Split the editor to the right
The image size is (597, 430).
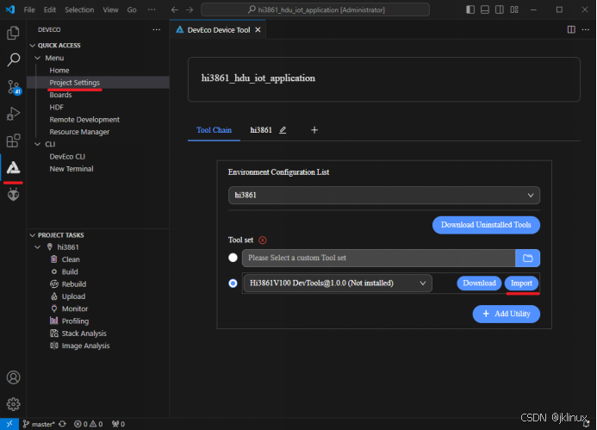pyautogui.click(x=571, y=29)
